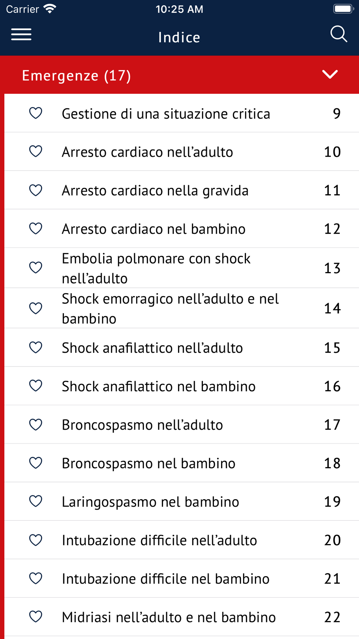Favorite Arresto cardiaco nell'adulto with heart
This screenshot has height=639, width=359.
[36, 151]
